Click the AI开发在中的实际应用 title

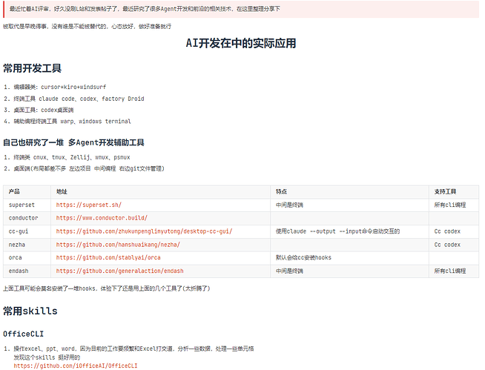pyautogui.click(x=241, y=43)
